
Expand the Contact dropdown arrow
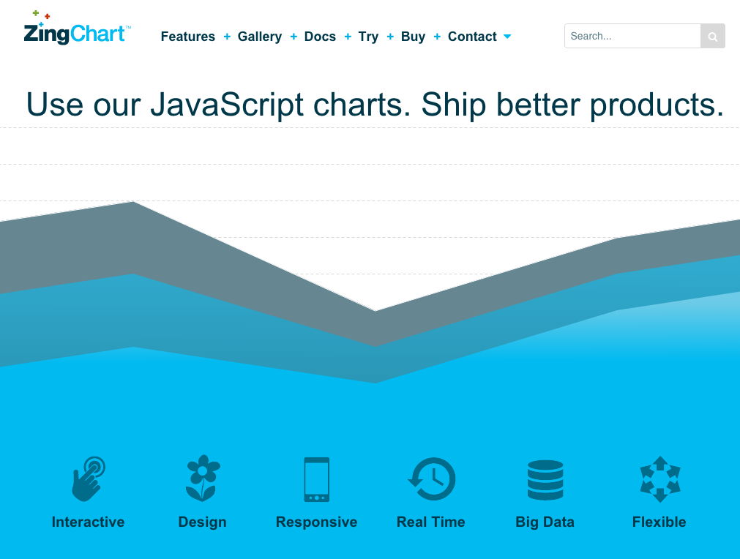tap(507, 37)
